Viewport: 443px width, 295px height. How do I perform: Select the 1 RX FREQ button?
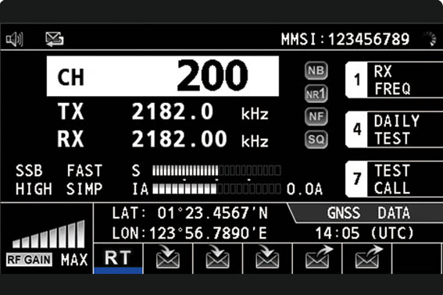click(394, 80)
